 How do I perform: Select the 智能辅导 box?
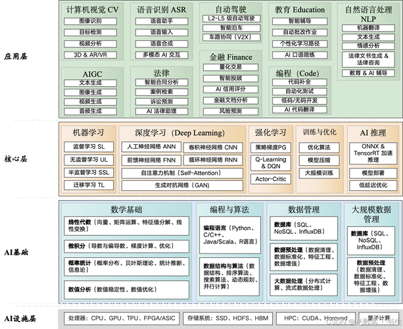pyautogui.click(x=300, y=21)
